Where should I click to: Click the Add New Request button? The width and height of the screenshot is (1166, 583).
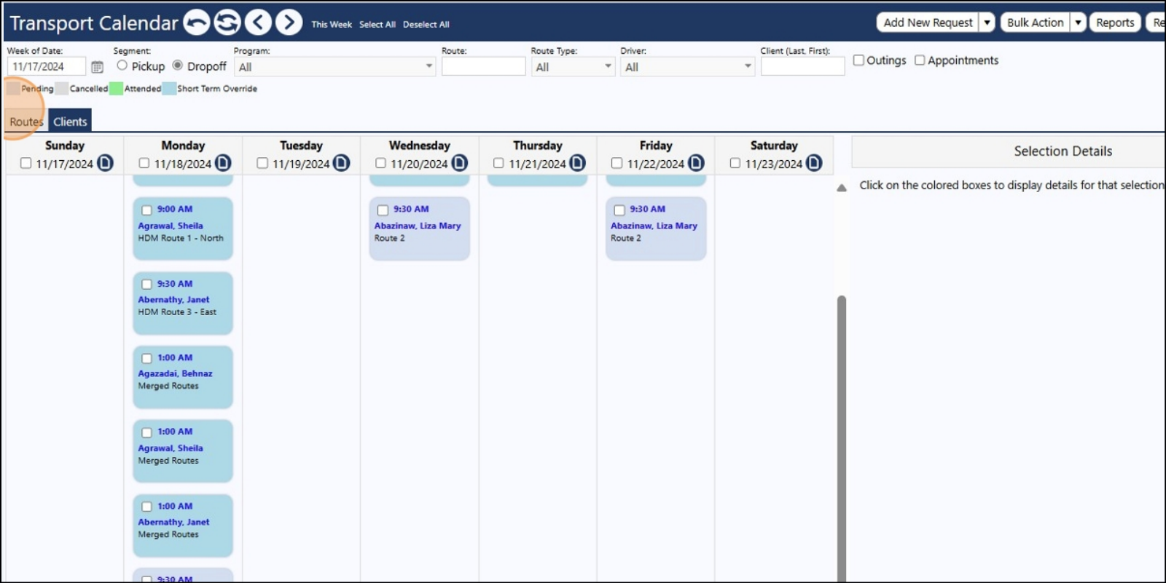pos(928,23)
